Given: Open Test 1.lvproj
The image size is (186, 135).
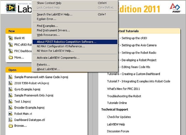Looking at the screenshot, I should (23, 102).
